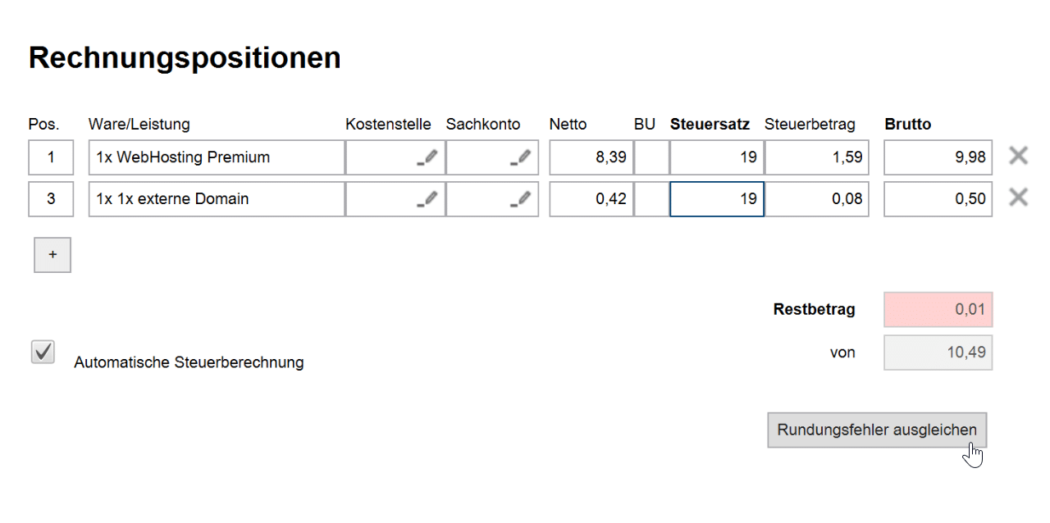Click the Restbetrag field showing 0,01

click(x=938, y=310)
